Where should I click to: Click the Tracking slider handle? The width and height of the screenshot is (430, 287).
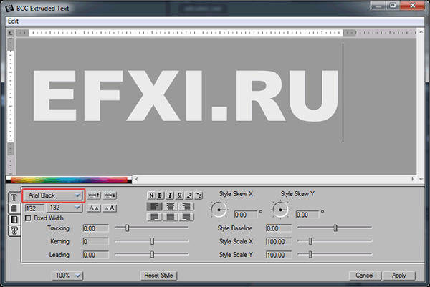[128, 228]
